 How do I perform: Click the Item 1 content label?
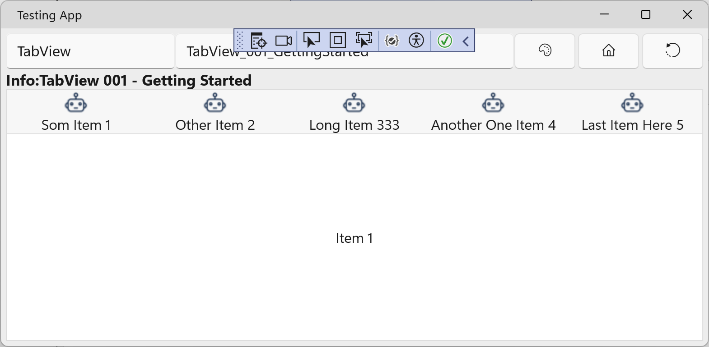pos(354,238)
